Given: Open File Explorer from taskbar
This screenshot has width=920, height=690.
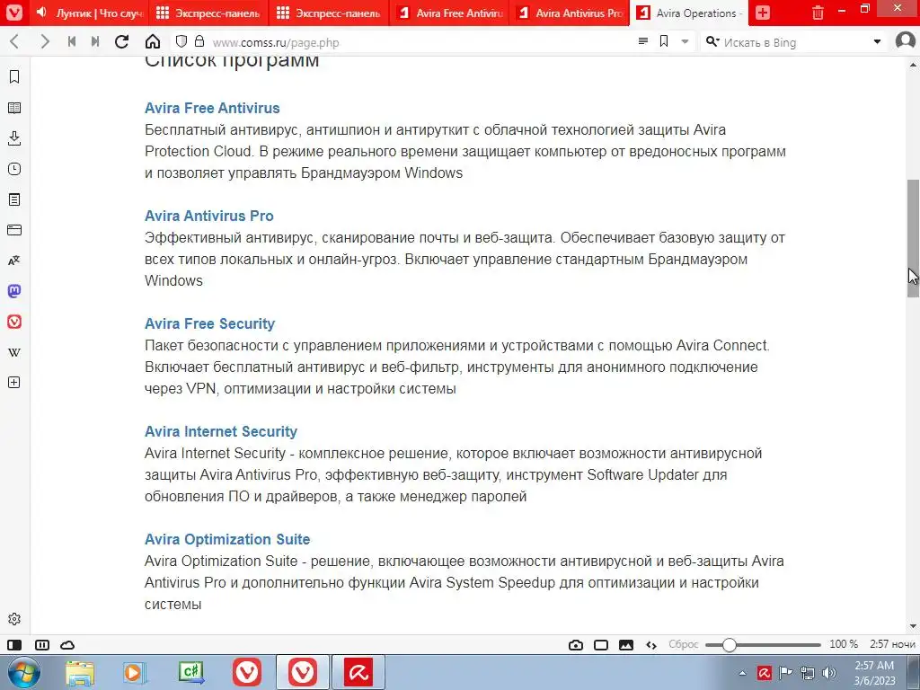Looking at the screenshot, I should click(80, 672).
